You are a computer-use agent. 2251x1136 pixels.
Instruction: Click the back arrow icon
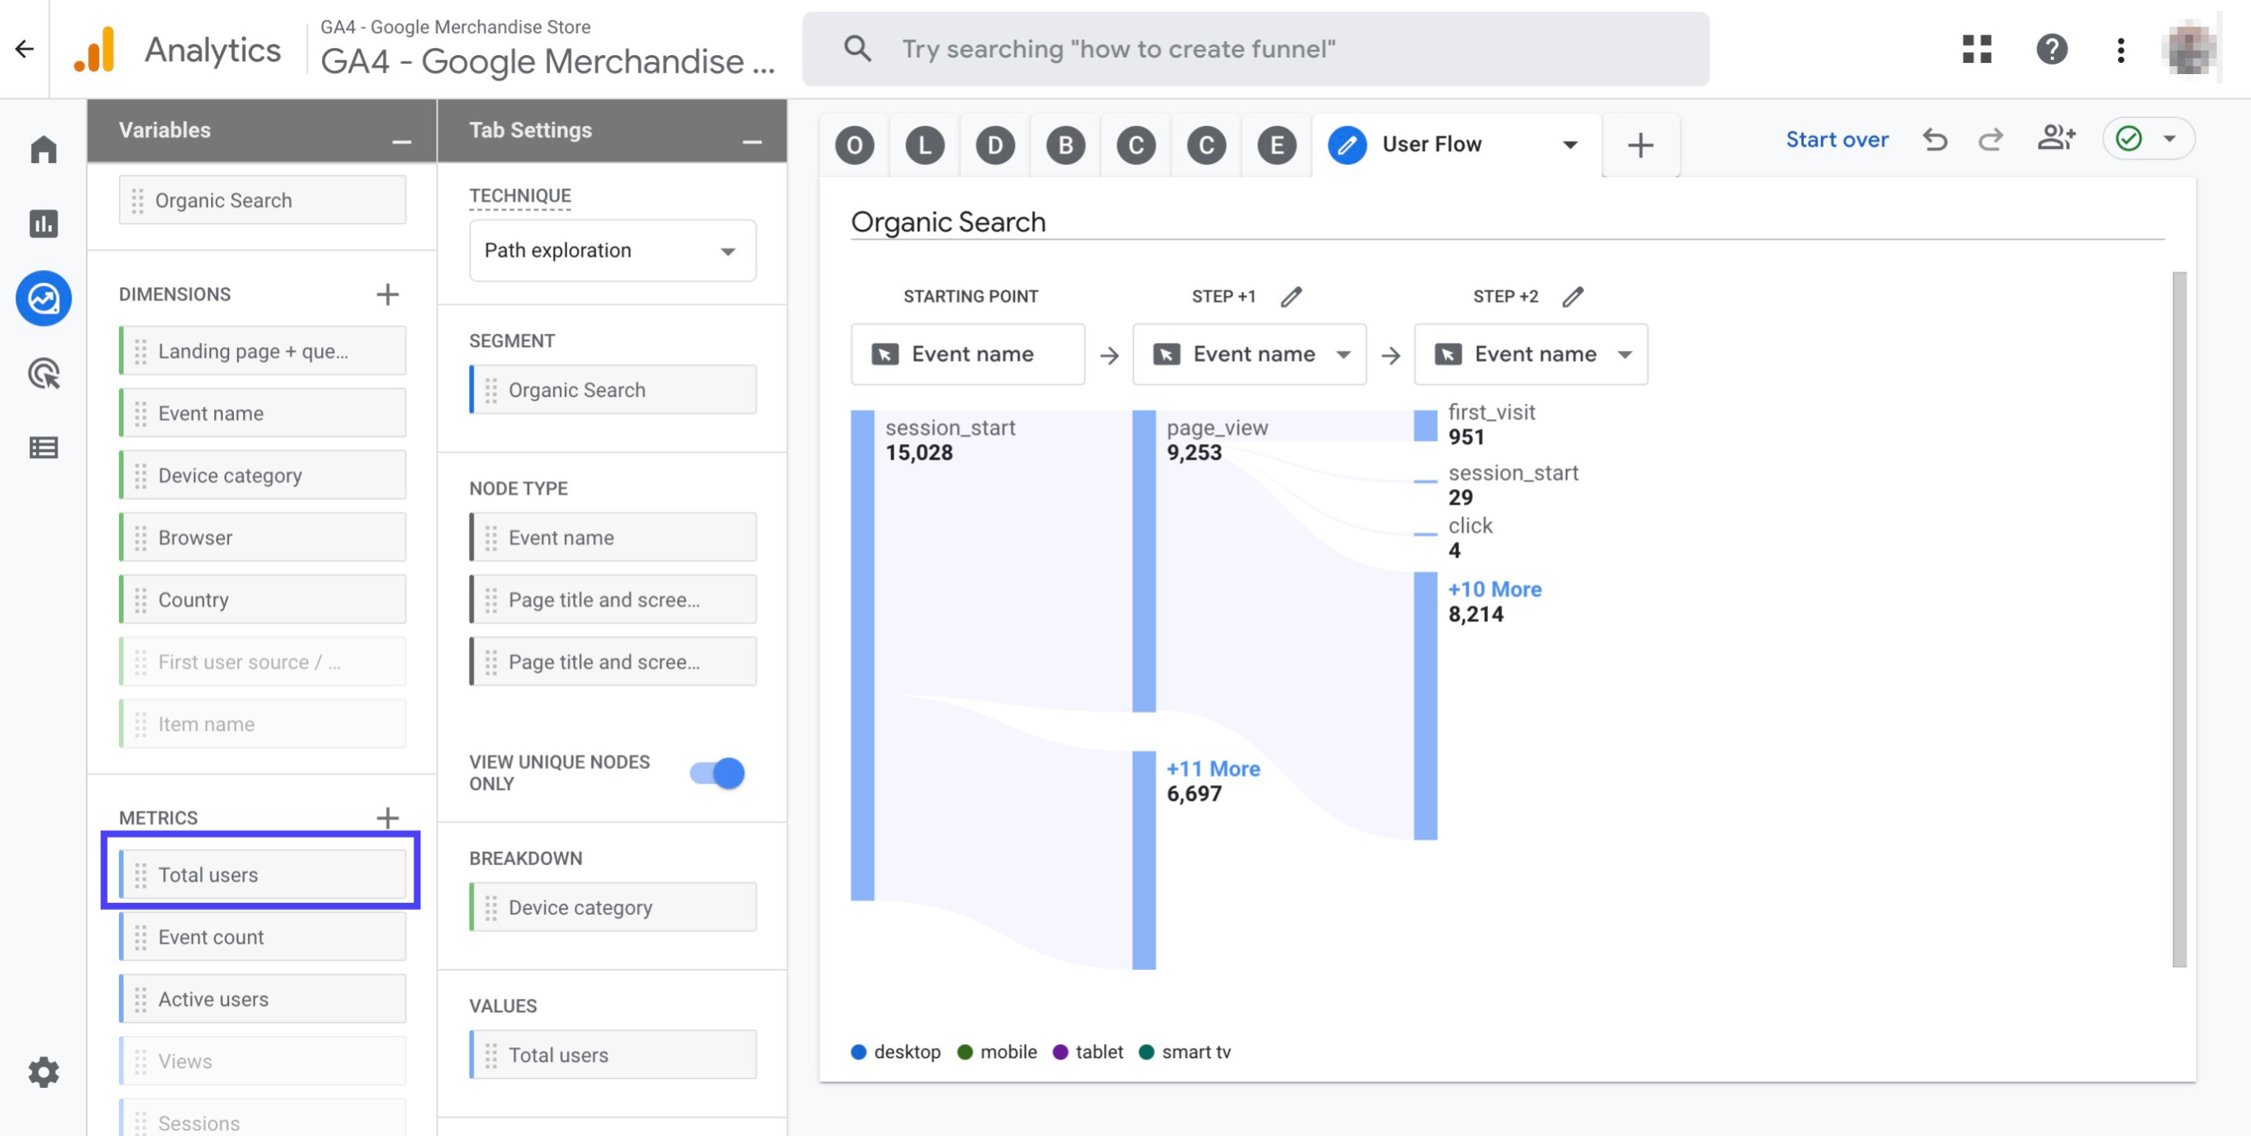point(24,49)
